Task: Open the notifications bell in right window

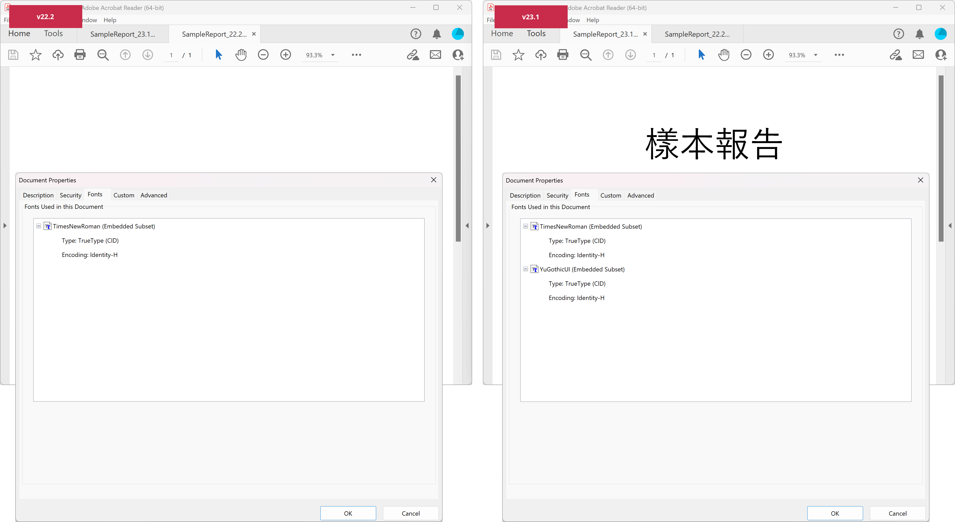Action: [919, 34]
